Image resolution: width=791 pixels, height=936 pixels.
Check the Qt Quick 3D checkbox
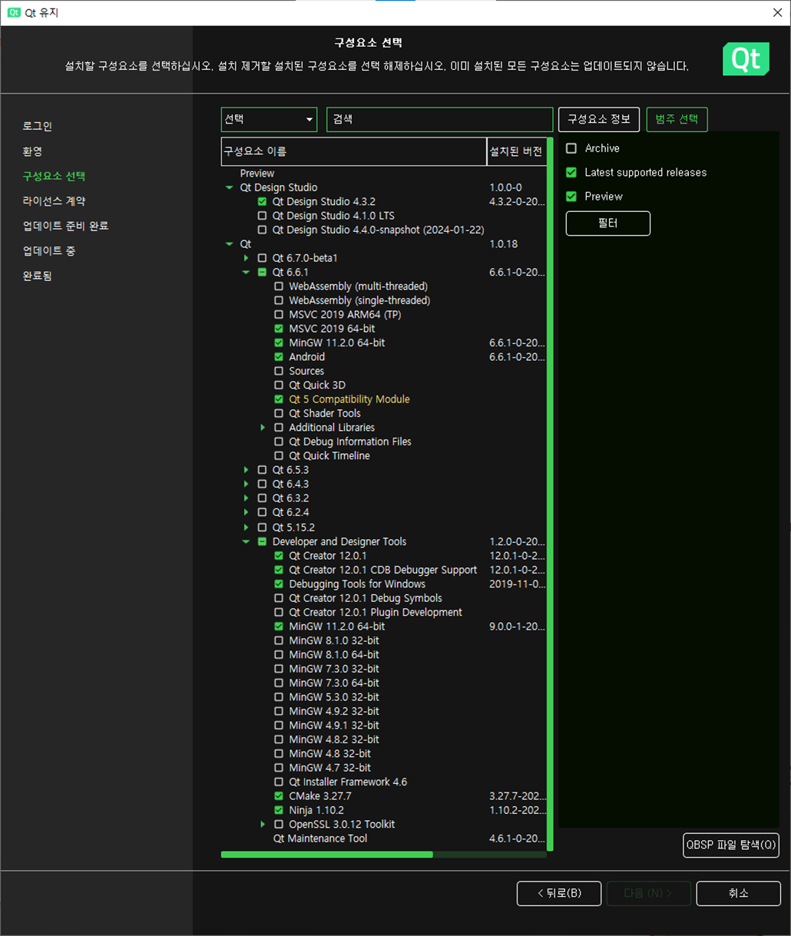[x=279, y=385]
